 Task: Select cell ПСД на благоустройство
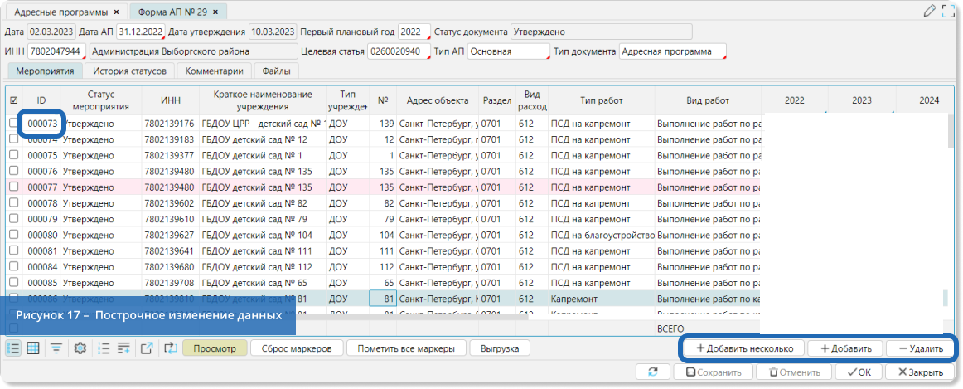pyautogui.click(x=602, y=236)
